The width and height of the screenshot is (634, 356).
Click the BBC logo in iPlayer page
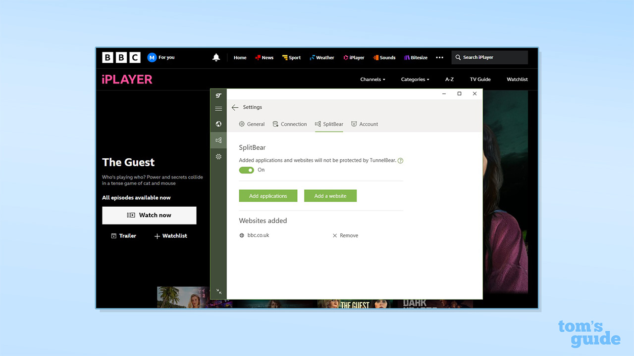point(121,57)
